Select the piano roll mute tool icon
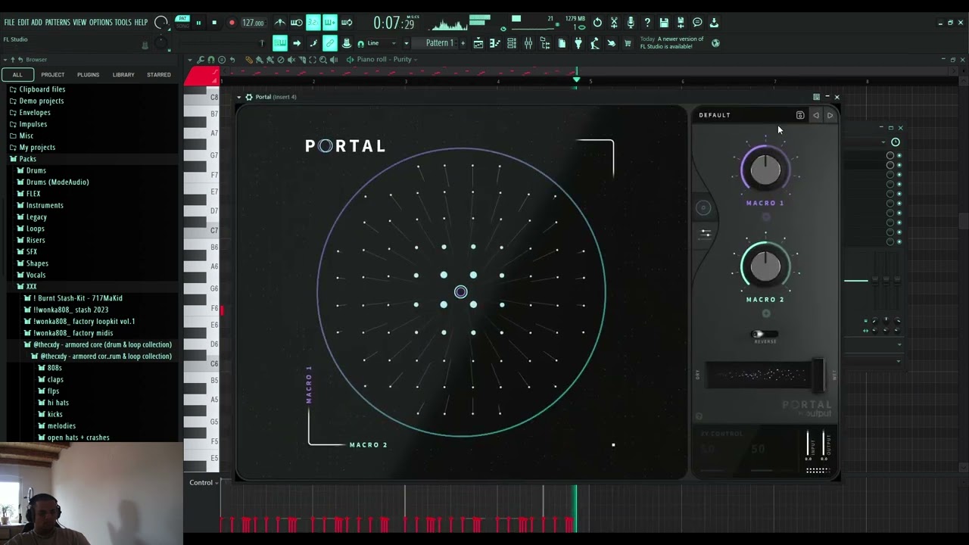This screenshot has width=969, height=545. click(x=291, y=60)
